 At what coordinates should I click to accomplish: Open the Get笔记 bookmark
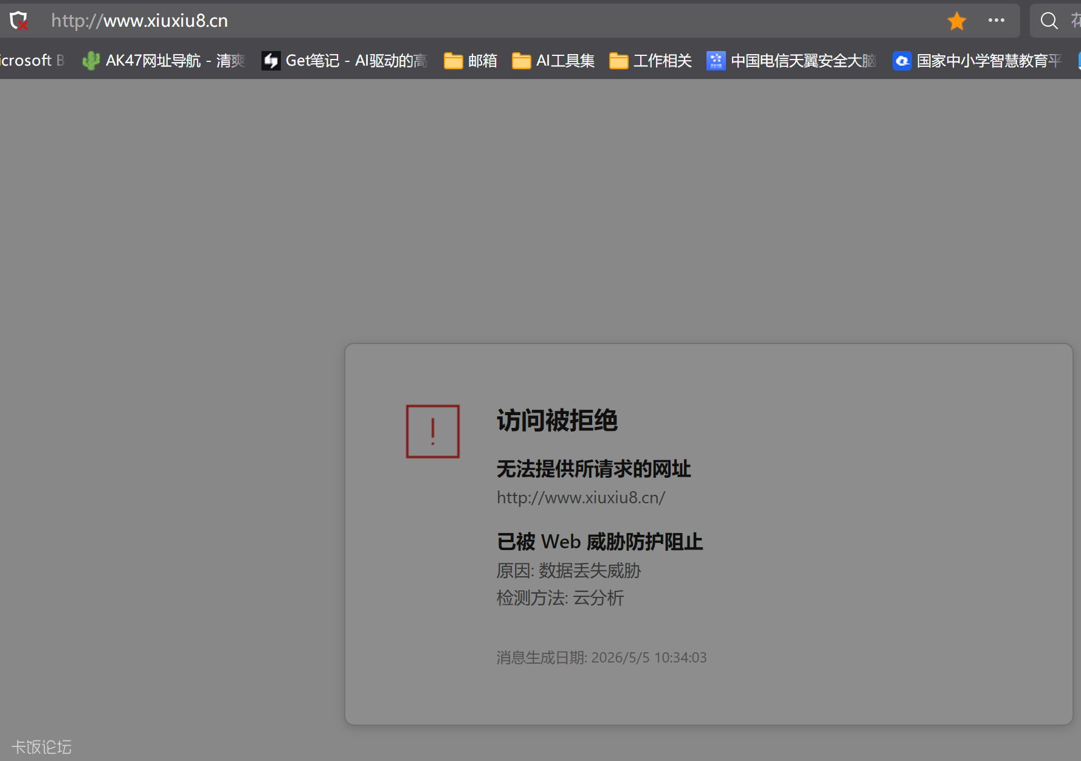tap(345, 60)
